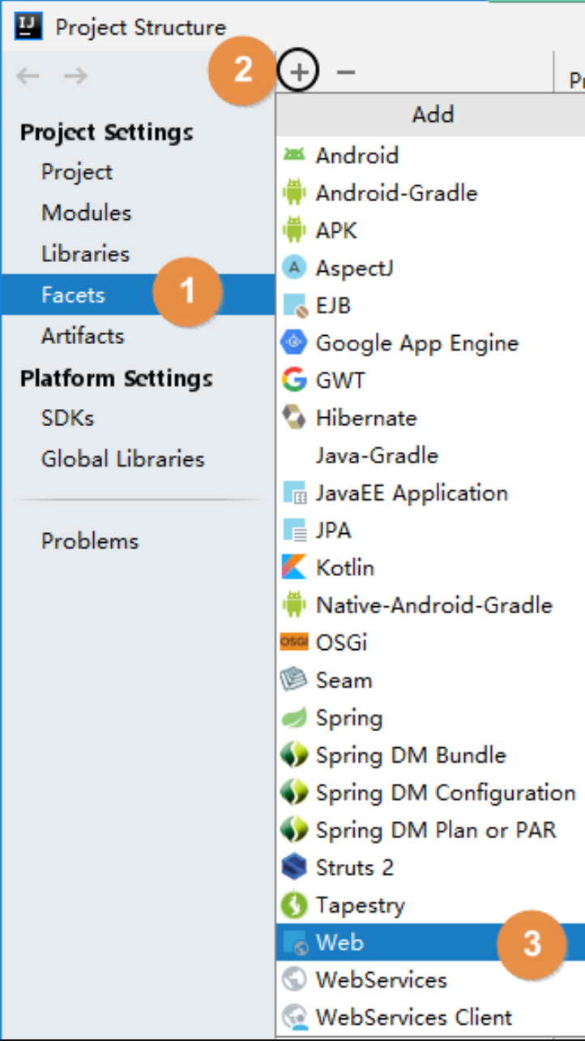Image resolution: width=585 pixels, height=1041 pixels.
Task: Click the Kotlin logo icon
Action: point(294,568)
